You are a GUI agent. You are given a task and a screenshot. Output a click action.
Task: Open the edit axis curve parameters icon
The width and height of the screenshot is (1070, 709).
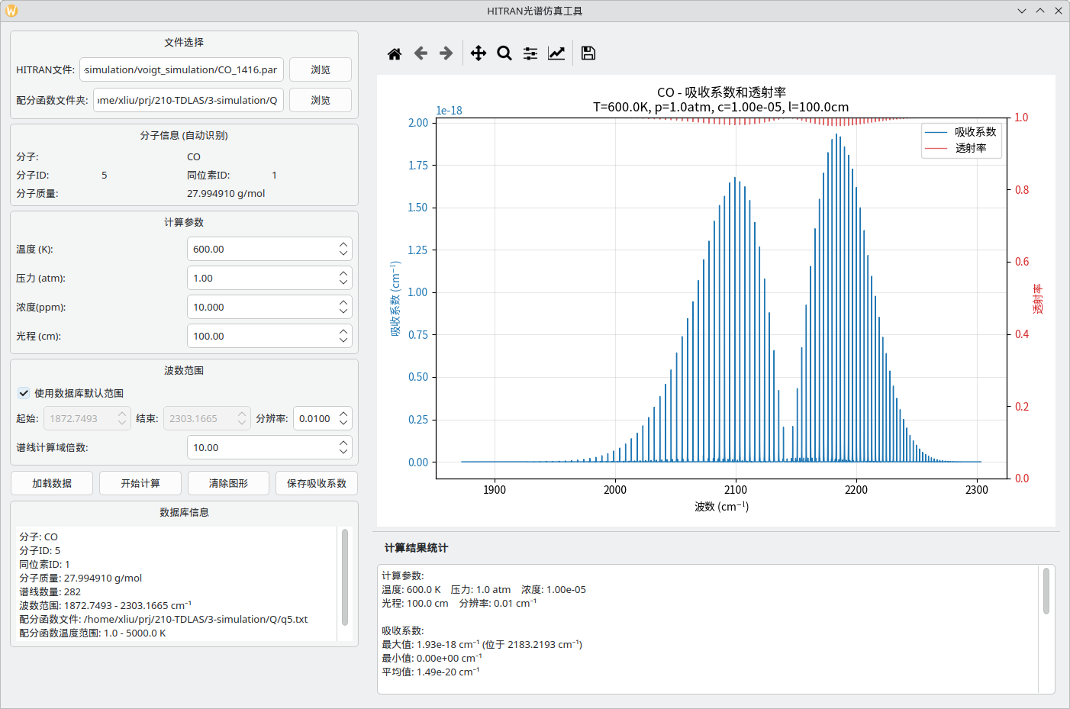(x=556, y=53)
